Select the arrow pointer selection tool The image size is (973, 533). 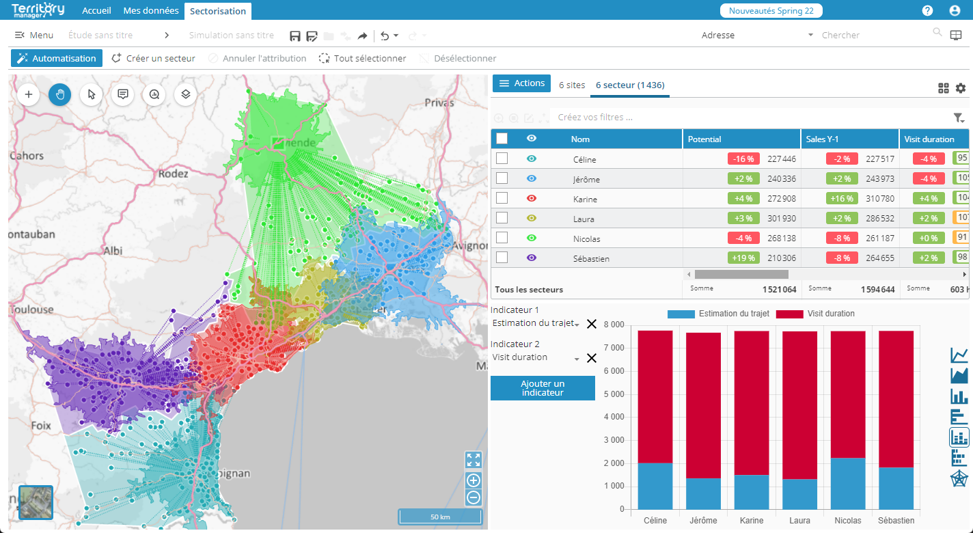point(91,94)
